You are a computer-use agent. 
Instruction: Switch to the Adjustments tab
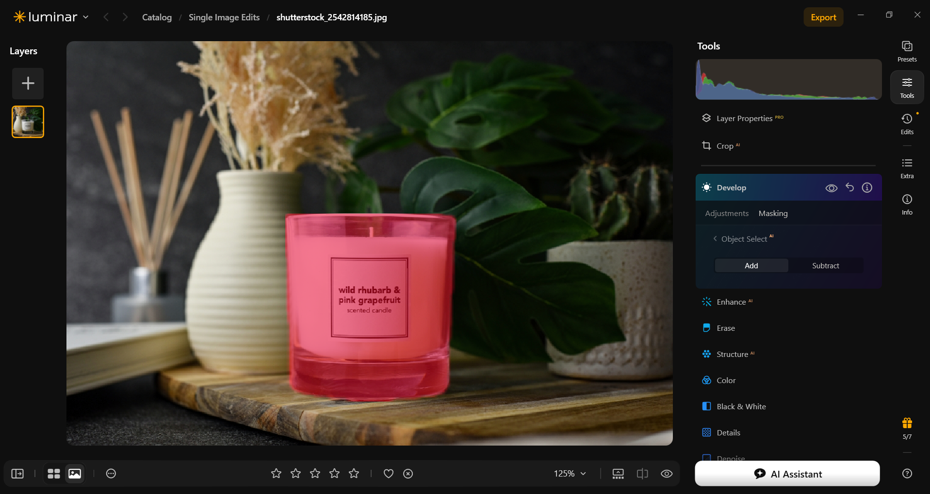727,214
